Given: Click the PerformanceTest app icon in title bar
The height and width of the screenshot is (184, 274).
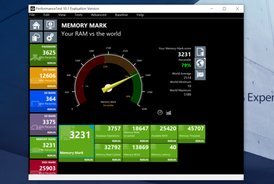Looking at the screenshot, I should click(x=33, y=9).
